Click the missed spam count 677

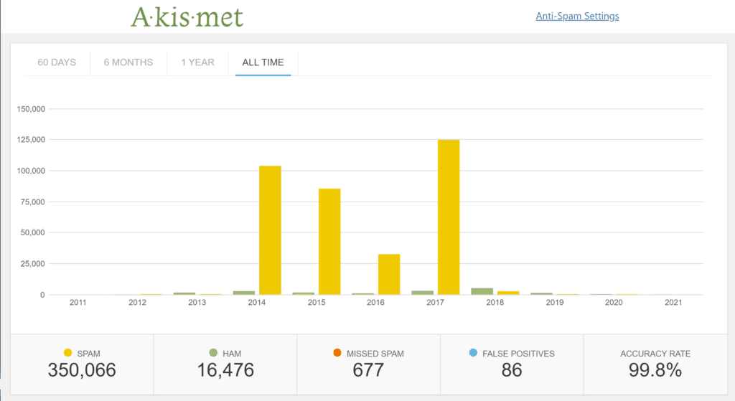[x=368, y=370]
